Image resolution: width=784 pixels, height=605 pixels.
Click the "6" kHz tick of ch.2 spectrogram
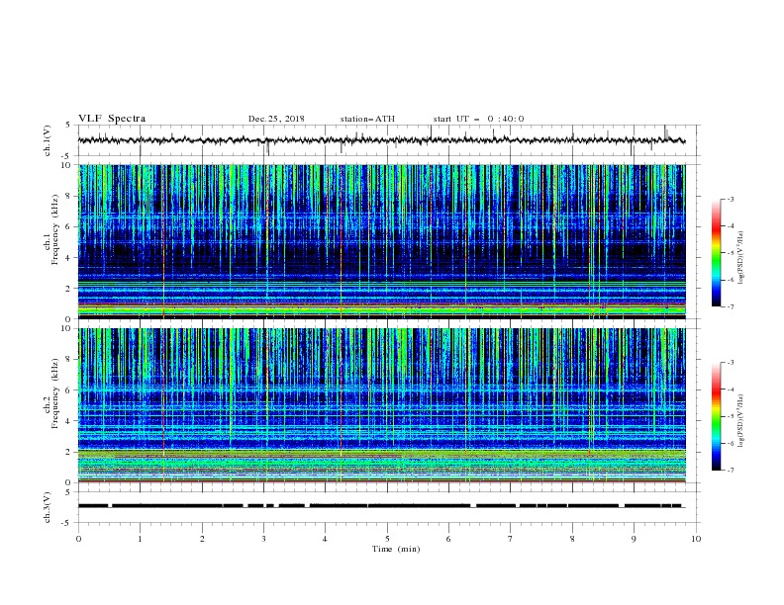pos(68,390)
